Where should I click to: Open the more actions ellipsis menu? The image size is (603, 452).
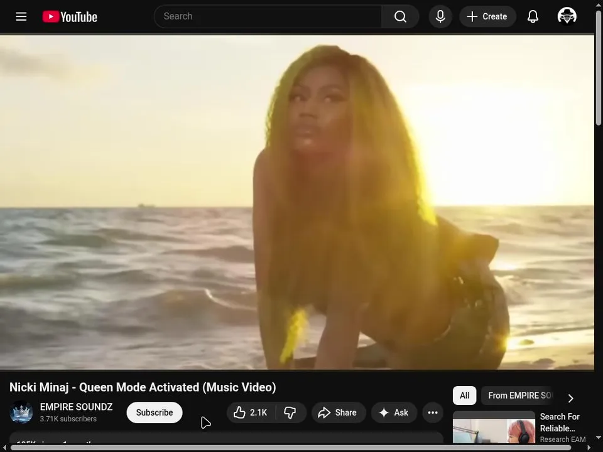[433, 412]
